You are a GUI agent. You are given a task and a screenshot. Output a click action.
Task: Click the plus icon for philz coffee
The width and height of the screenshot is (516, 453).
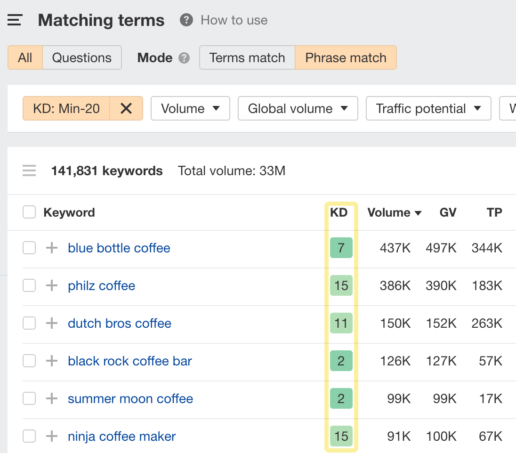click(51, 285)
